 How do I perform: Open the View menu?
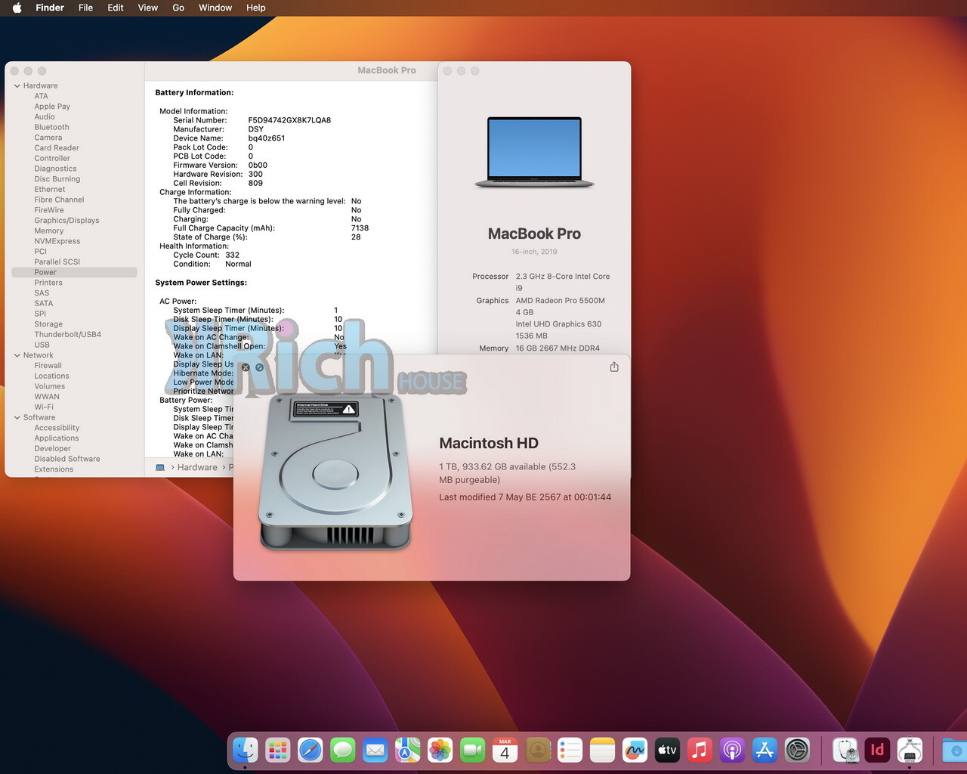148,8
